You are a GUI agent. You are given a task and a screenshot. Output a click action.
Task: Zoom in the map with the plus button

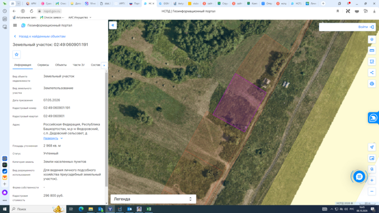372,180
